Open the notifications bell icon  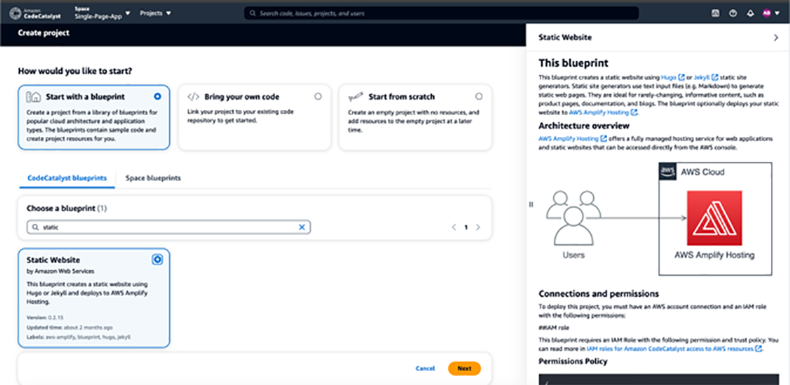(x=750, y=13)
